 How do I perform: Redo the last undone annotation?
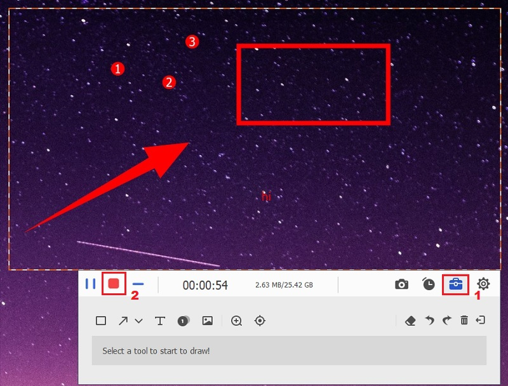click(x=446, y=321)
